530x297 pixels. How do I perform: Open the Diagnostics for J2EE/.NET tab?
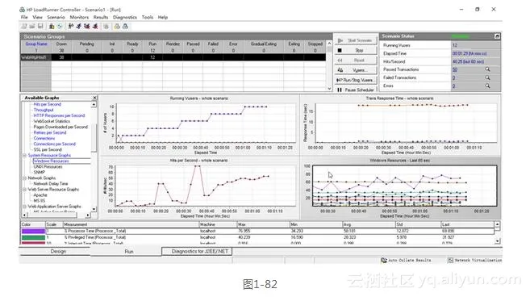point(199,251)
